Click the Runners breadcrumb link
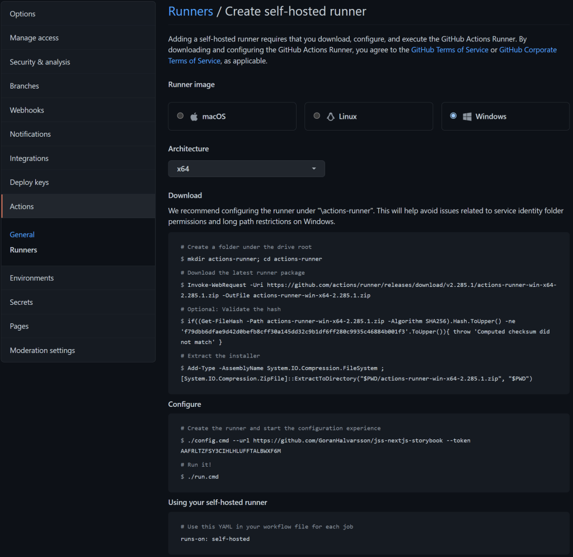Image resolution: width=573 pixels, height=557 pixels. point(190,11)
